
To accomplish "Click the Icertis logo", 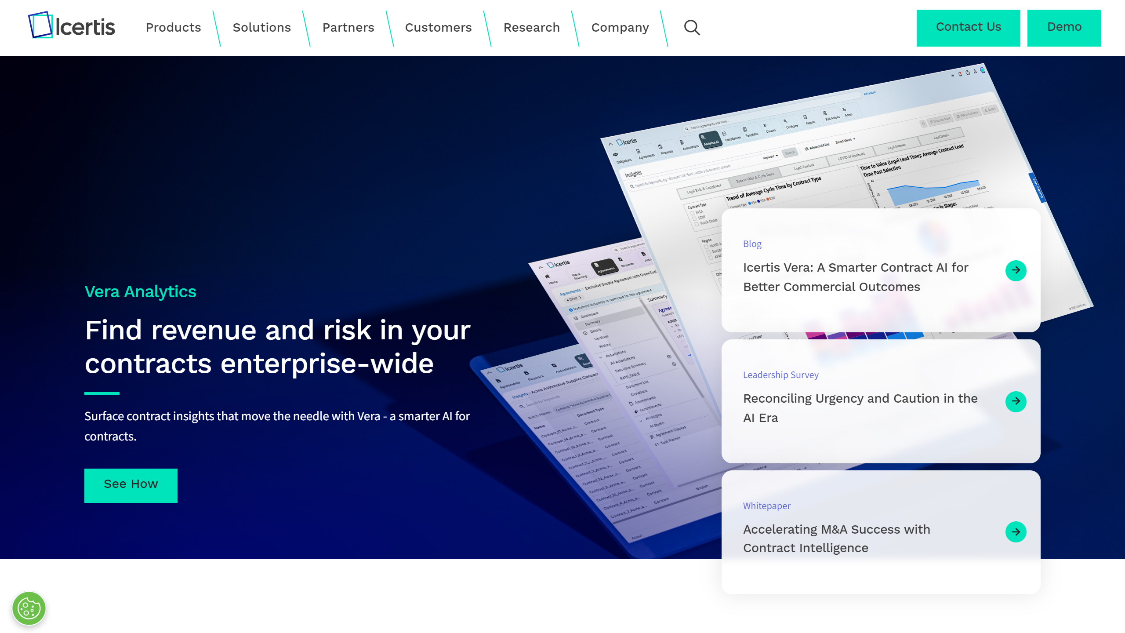I will click(72, 26).
